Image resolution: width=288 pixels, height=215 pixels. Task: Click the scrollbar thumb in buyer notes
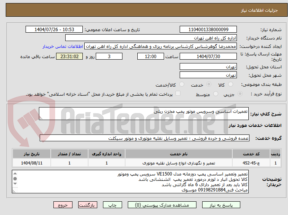pyautogui.click(x=15, y=179)
